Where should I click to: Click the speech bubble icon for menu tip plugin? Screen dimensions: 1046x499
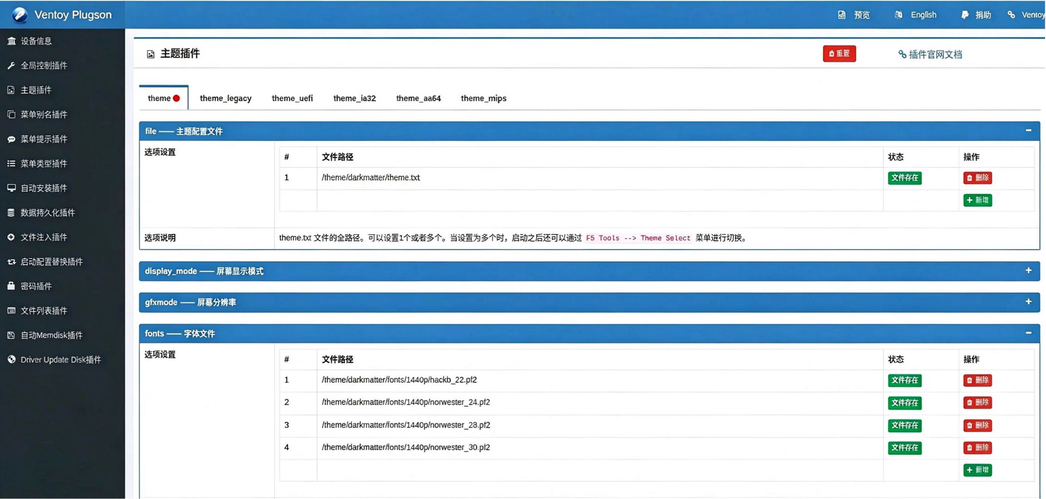[11, 139]
